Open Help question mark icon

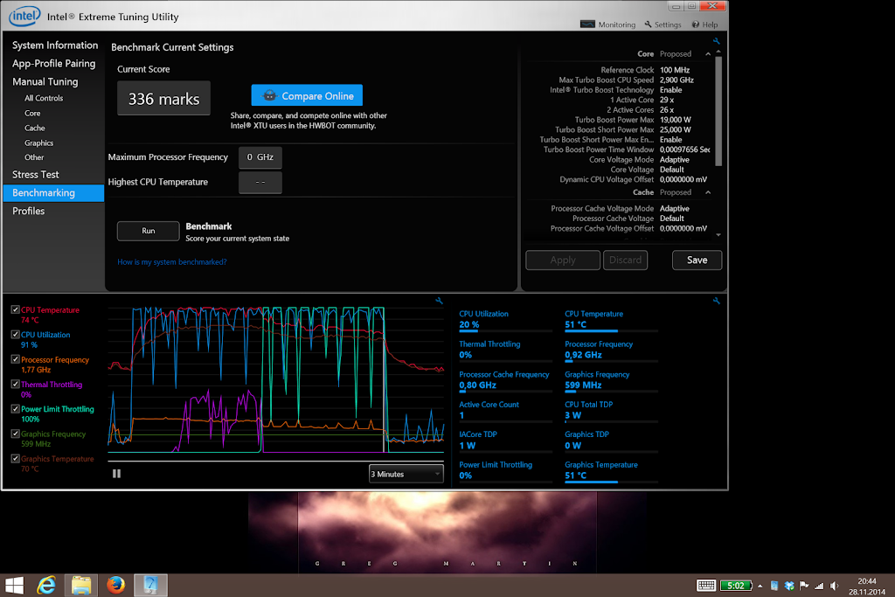pos(695,24)
